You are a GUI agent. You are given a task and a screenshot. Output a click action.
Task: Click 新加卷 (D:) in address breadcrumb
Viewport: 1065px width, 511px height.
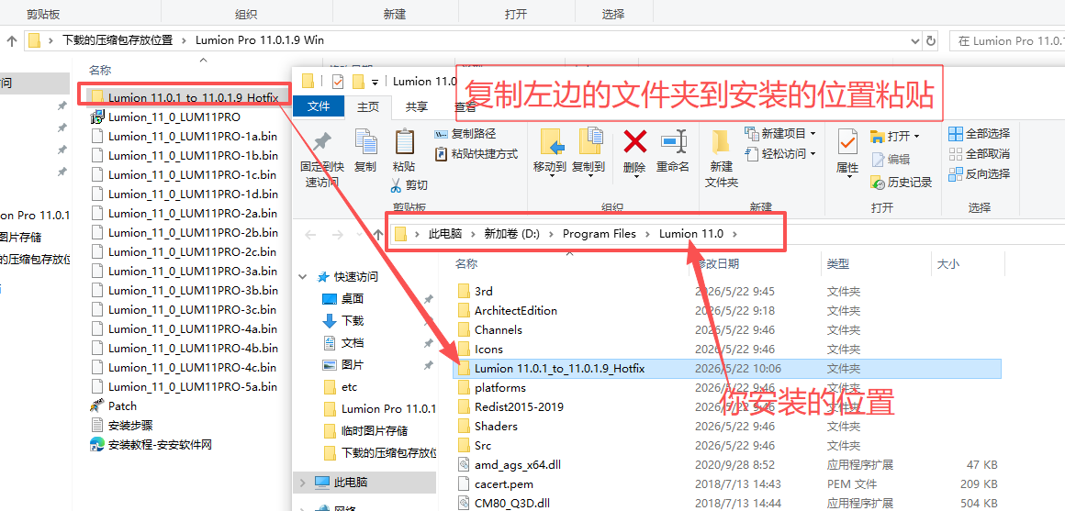tap(511, 233)
